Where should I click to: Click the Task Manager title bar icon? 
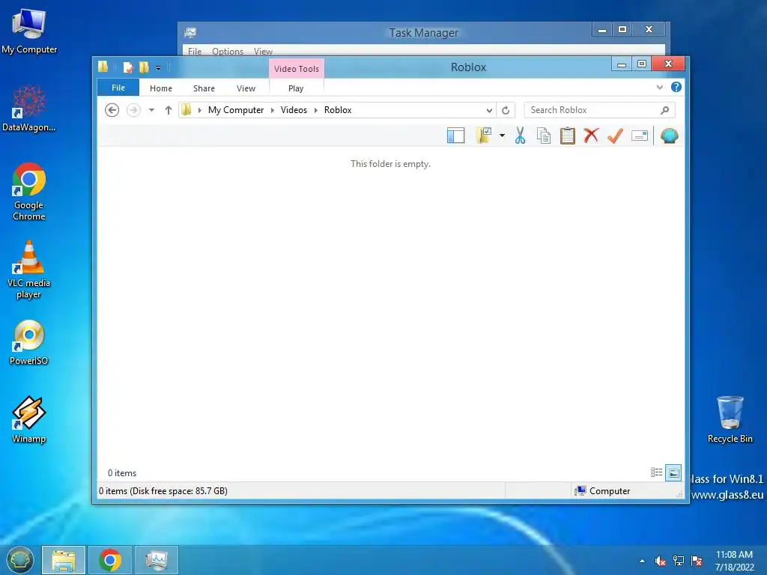(x=190, y=33)
